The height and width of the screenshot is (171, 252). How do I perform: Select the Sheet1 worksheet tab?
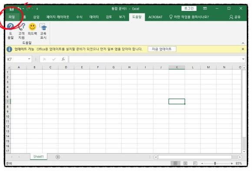tap(39, 157)
